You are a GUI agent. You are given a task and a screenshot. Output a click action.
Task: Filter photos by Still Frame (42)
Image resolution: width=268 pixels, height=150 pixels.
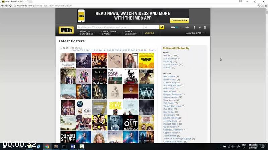[171, 59]
